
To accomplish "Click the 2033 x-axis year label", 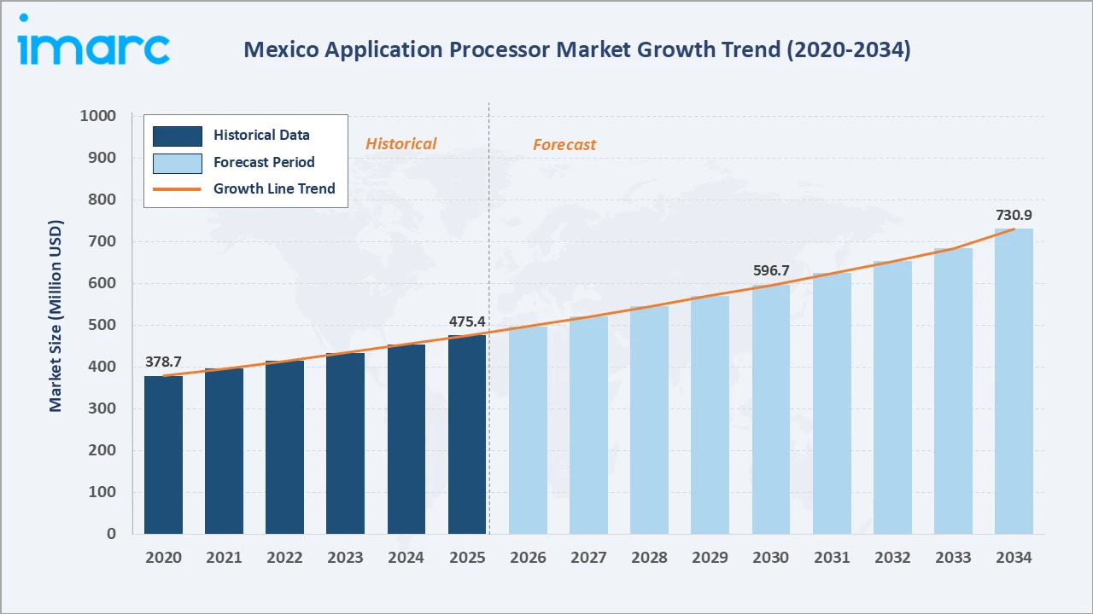I will point(953,558).
